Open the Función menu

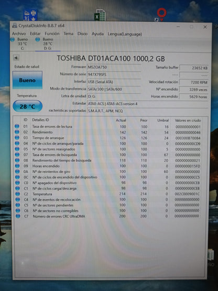pos(52,34)
